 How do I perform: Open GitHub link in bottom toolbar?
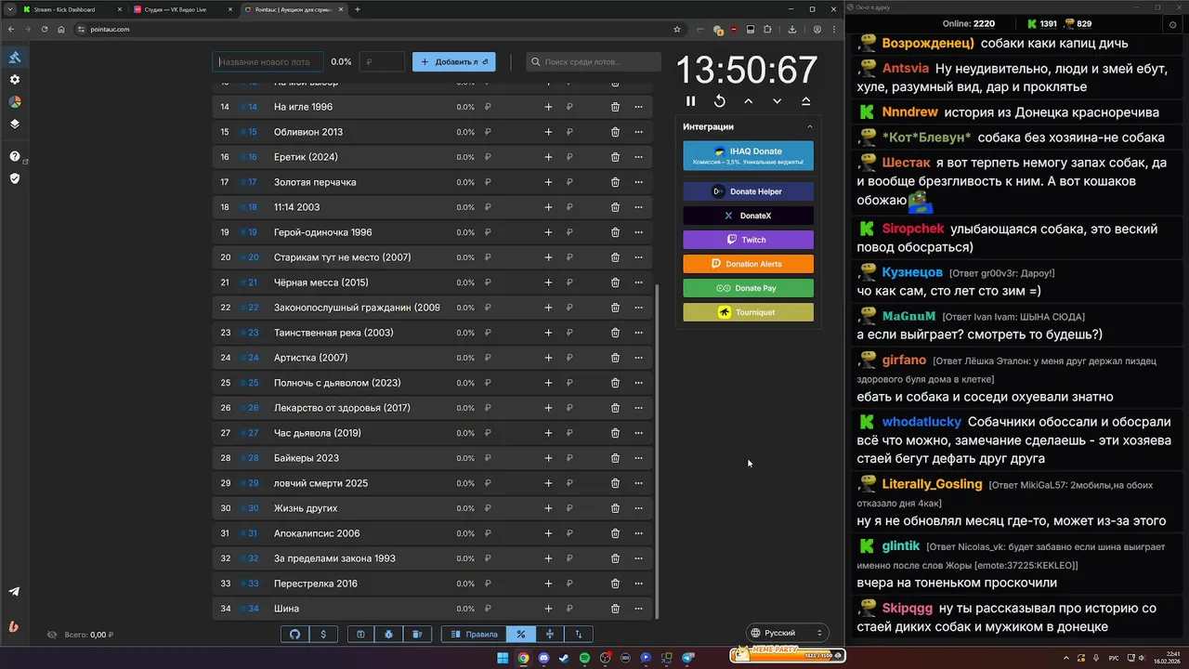click(x=295, y=634)
